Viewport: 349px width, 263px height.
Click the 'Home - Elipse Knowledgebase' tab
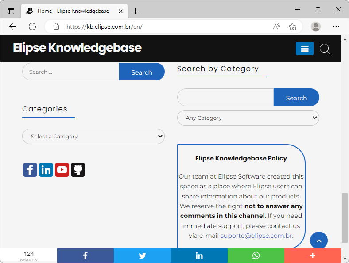point(73,11)
